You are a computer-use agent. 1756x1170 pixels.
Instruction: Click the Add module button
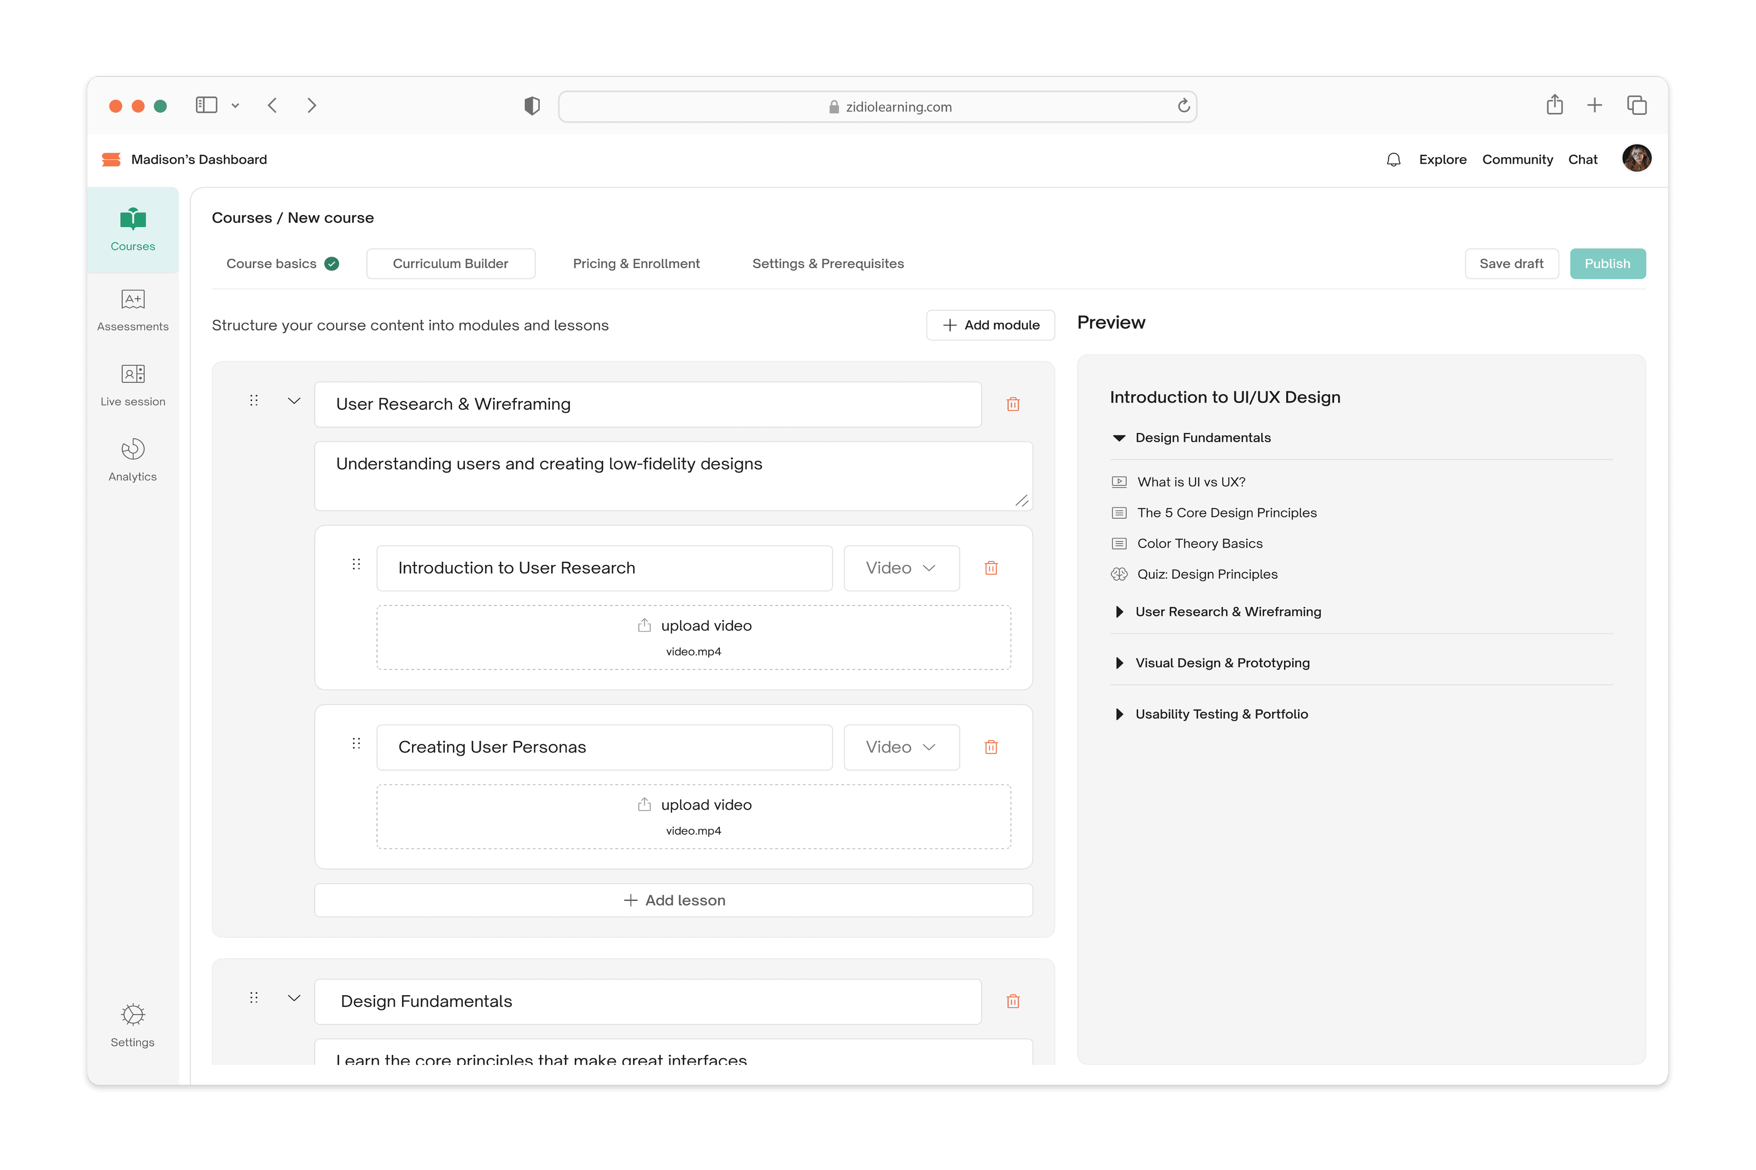click(990, 325)
